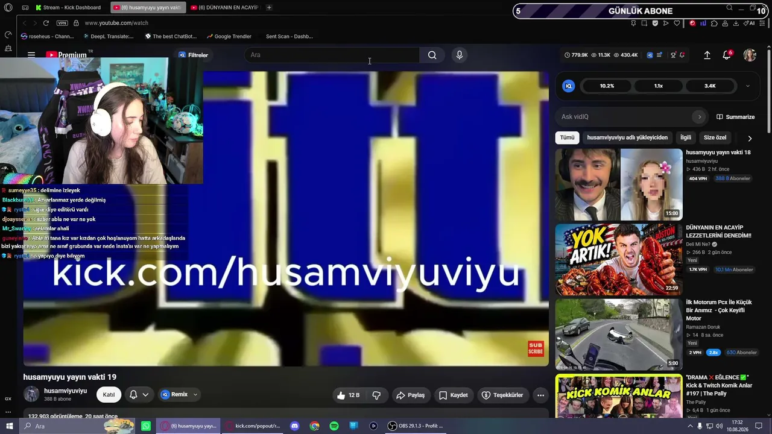Open 'İlk Motorum Pcx İle Küçük Bir Anımız' title

click(x=719, y=310)
